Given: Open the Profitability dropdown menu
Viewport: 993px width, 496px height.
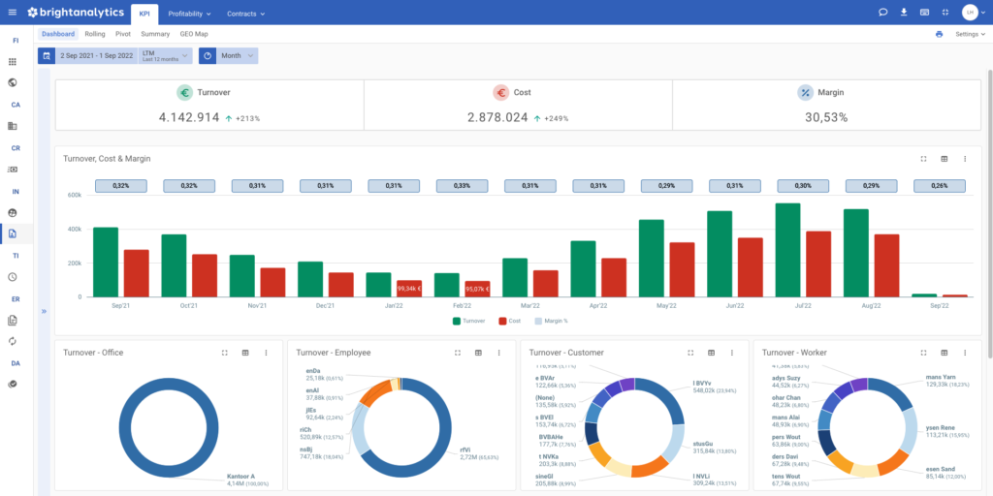Looking at the screenshot, I should pyautogui.click(x=189, y=14).
